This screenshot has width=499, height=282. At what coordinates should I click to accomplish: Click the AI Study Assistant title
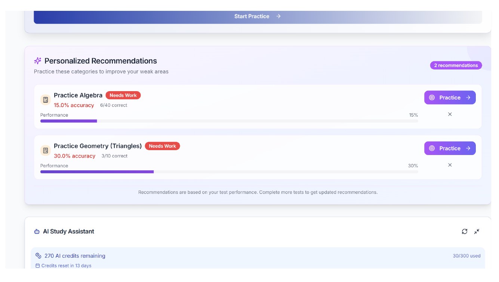click(68, 232)
